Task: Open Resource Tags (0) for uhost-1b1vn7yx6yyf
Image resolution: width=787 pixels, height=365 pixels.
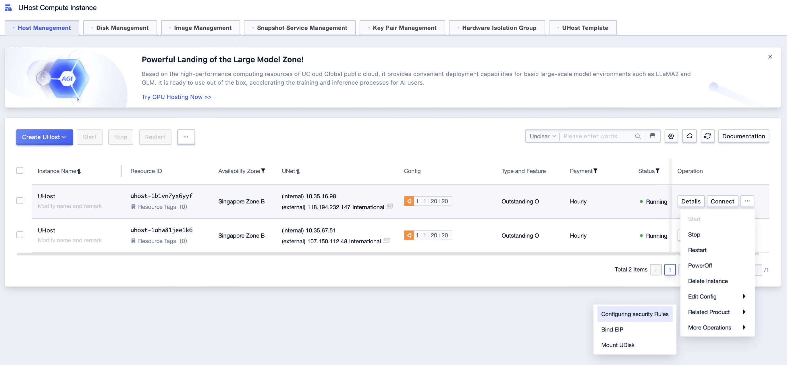Action: click(162, 207)
